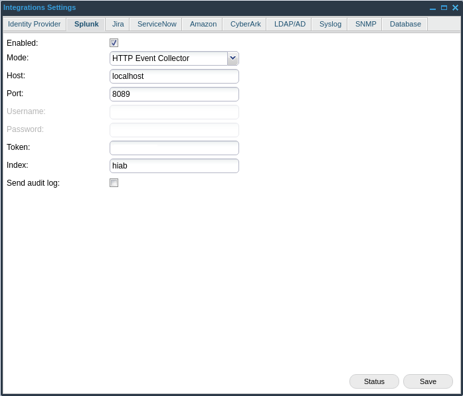This screenshot has height=396, width=463.
Task: Expand the Mode dropdown arrow
Action: pyautogui.click(x=232, y=58)
